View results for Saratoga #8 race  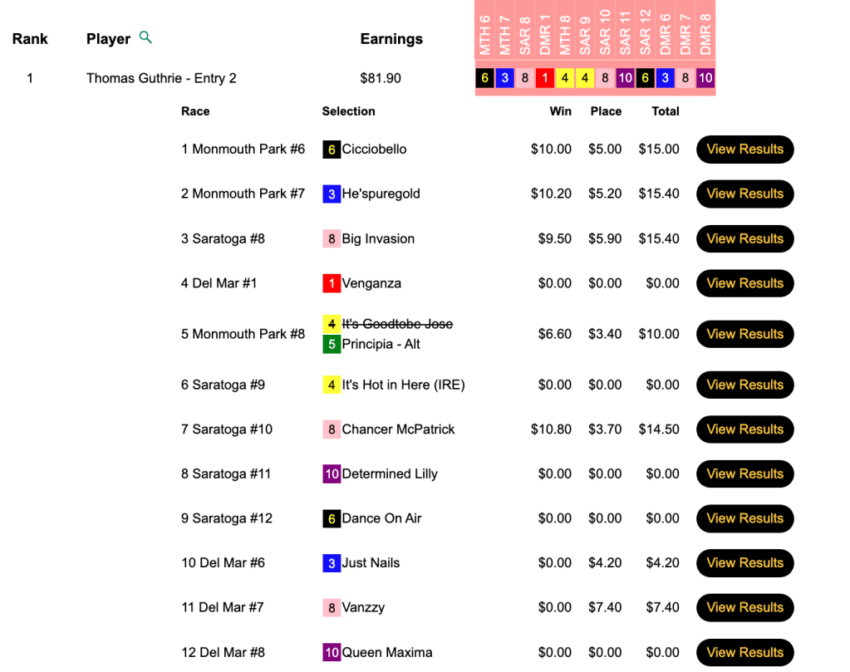point(744,239)
